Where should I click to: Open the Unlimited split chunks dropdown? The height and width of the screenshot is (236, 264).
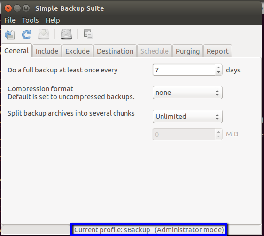(x=187, y=117)
